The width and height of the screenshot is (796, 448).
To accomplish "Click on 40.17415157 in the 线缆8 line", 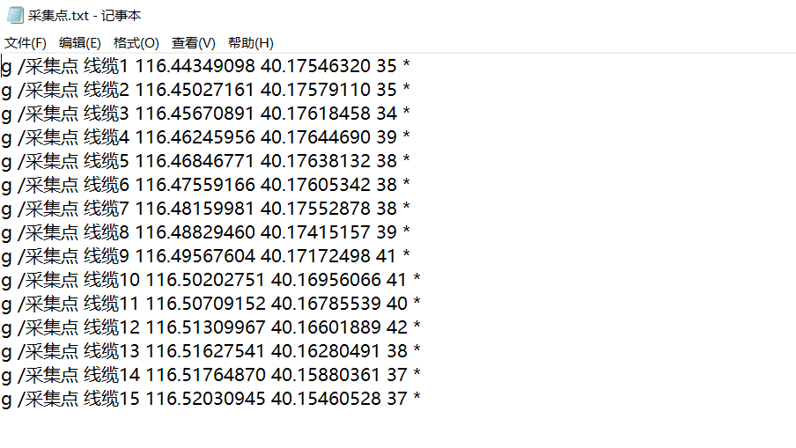I will coord(316,232).
